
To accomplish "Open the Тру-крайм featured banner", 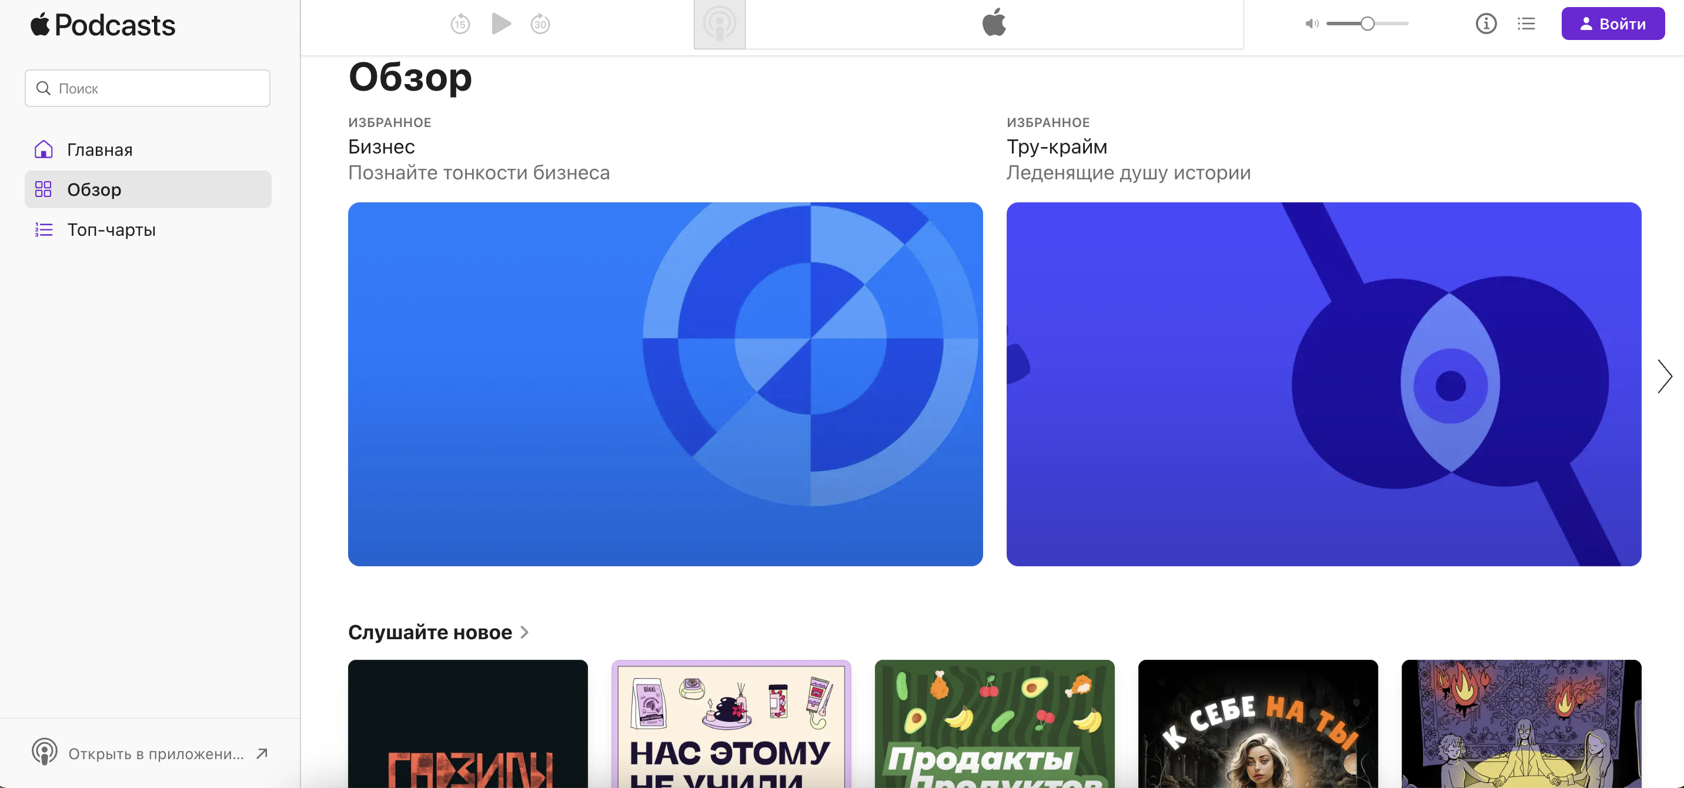I will tap(1323, 384).
